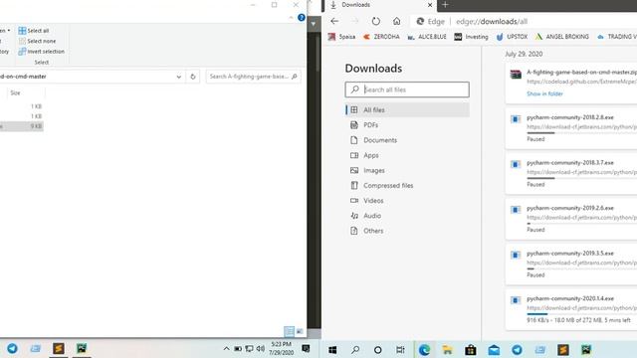Open Mail app from taskbar
This screenshot has width=637, height=358.
tap(494, 350)
